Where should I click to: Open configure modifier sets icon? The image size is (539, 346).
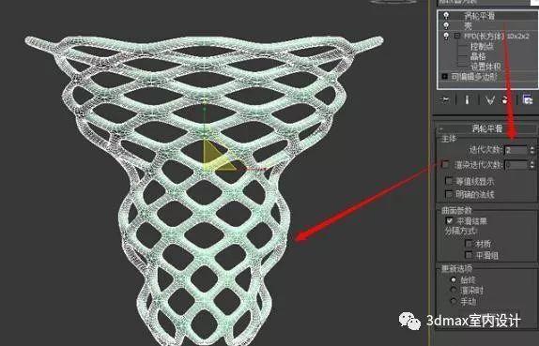click(528, 99)
